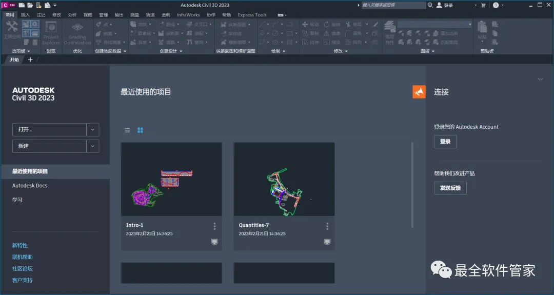Expand the 新建 dropdown arrow
The image size is (554, 295).
[x=92, y=146]
